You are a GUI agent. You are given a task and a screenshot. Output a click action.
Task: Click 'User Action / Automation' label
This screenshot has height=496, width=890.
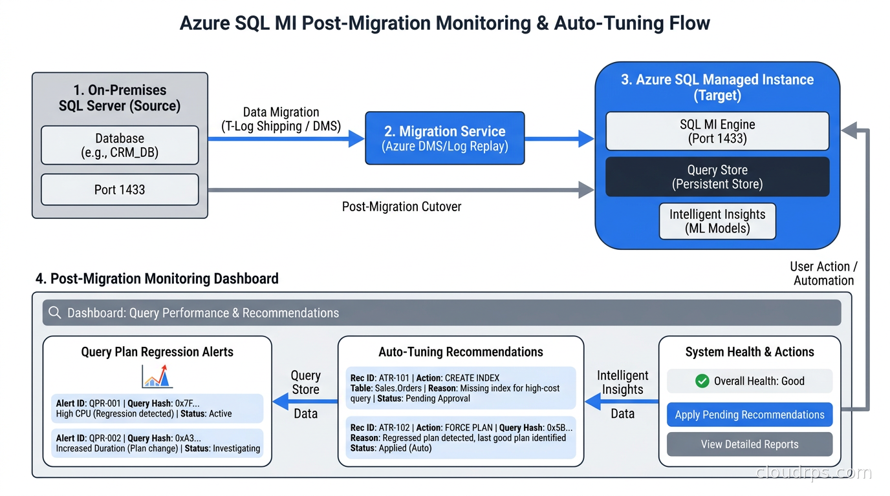(823, 273)
